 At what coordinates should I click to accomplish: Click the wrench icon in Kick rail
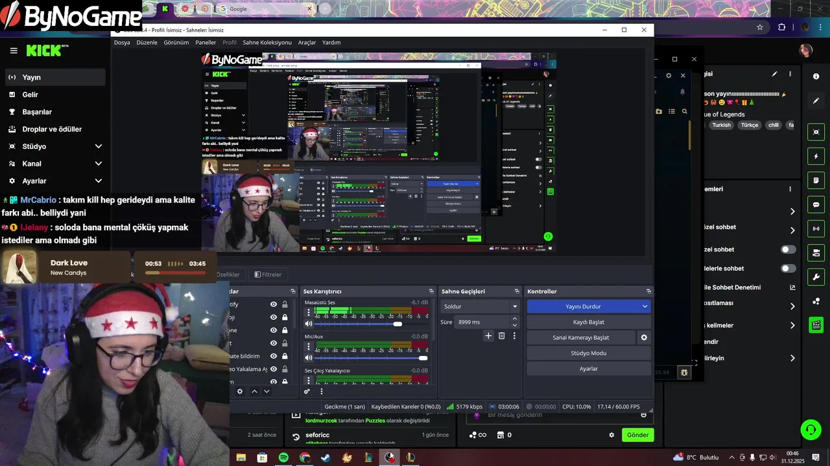pos(816,277)
